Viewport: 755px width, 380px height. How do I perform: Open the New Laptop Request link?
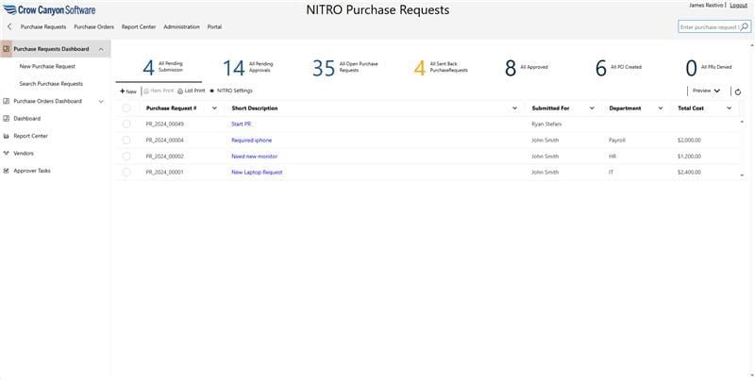[x=257, y=173]
